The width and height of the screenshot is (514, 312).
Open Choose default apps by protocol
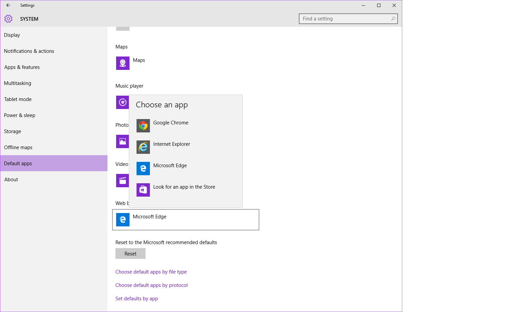coord(152,285)
